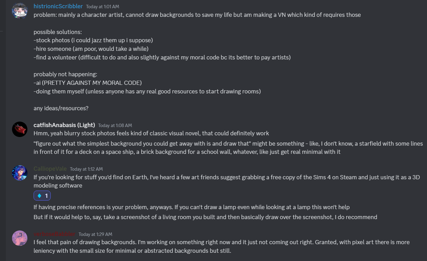The width and height of the screenshot is (427, 261).
Task: Click the 1:29 AM message timestamp
Action: 95,235
